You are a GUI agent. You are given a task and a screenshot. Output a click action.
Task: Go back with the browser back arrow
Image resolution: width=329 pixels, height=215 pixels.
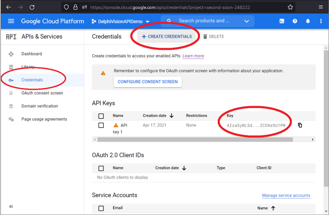click(x=9, y=7)
